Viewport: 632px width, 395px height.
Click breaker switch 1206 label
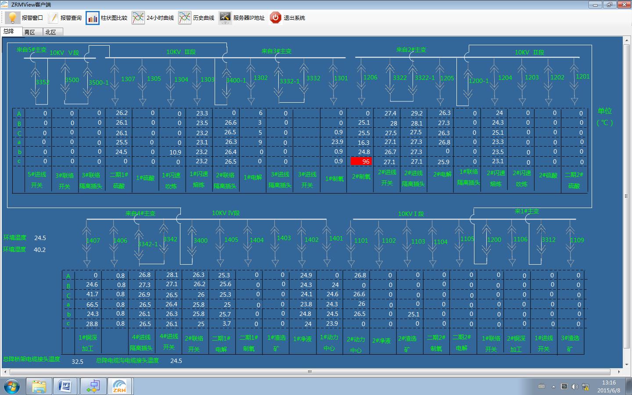[370, 77]
